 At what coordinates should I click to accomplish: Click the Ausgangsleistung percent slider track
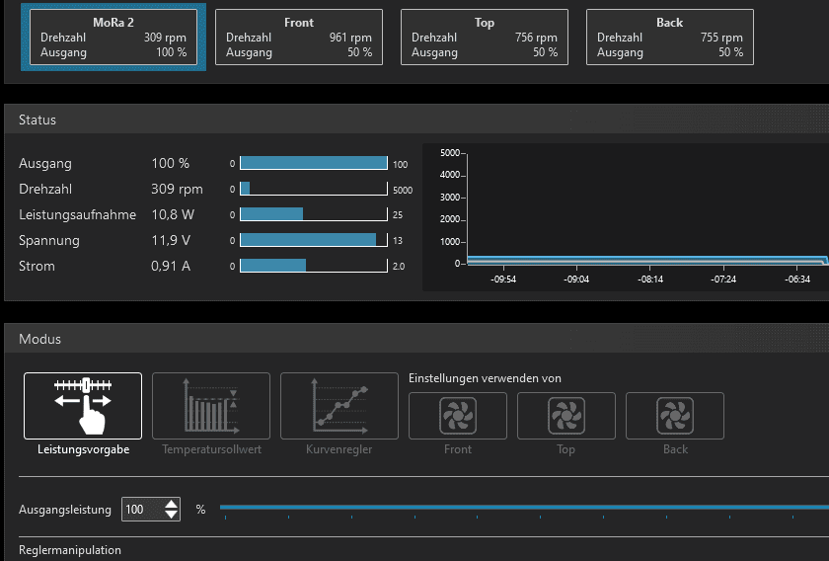click(x=524, y=507)
